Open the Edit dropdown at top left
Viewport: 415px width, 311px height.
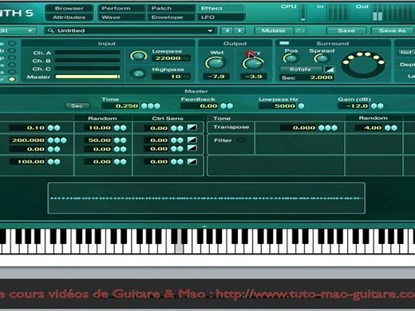[18, 30]
